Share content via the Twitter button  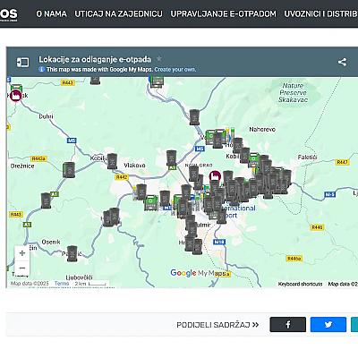[x=328, y=325]
